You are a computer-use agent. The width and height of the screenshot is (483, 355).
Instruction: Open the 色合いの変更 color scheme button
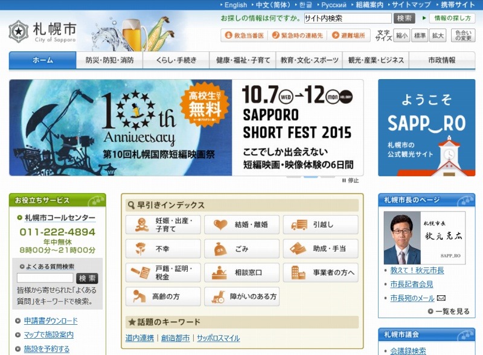[463, 36]
